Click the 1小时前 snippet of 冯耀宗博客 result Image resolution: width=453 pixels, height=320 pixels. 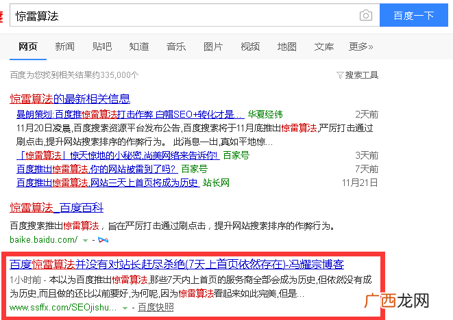[x=191, y=287]
